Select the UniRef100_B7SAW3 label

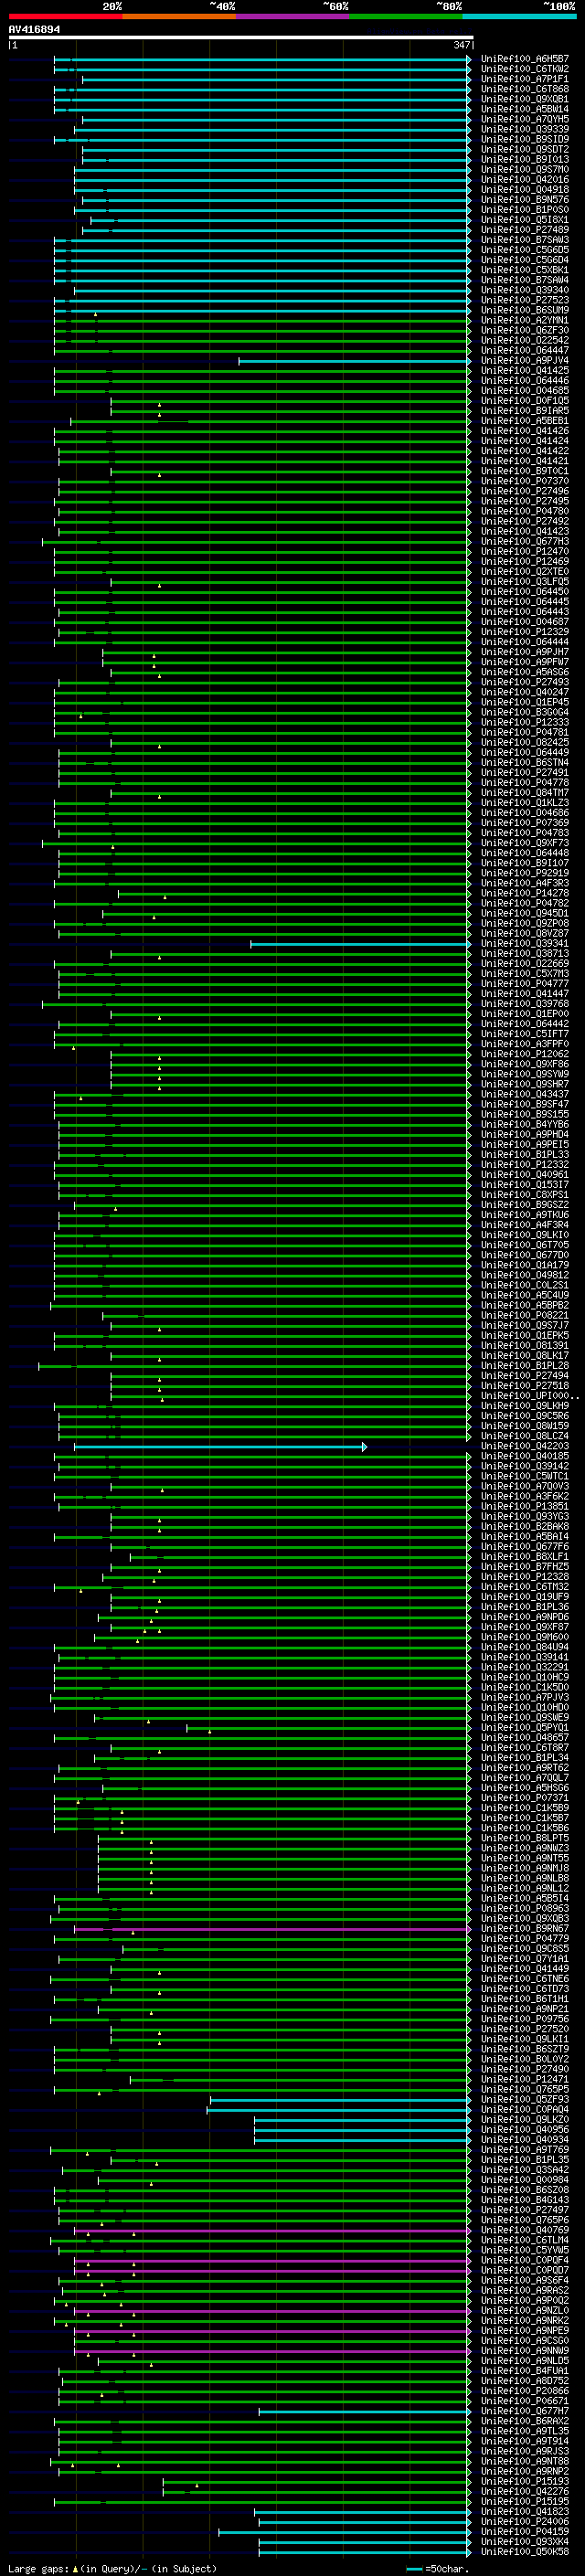pos(524,240)
